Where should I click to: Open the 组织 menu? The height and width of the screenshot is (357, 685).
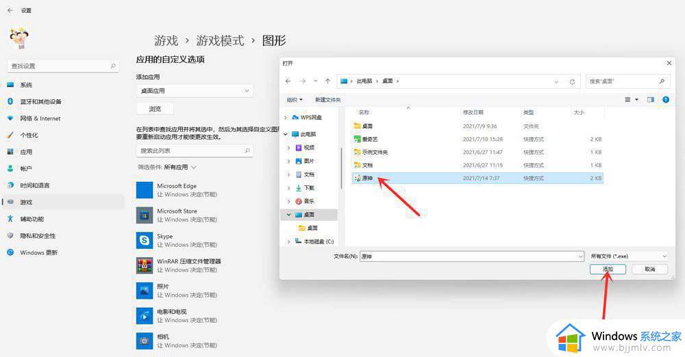(x=295, y=100)
